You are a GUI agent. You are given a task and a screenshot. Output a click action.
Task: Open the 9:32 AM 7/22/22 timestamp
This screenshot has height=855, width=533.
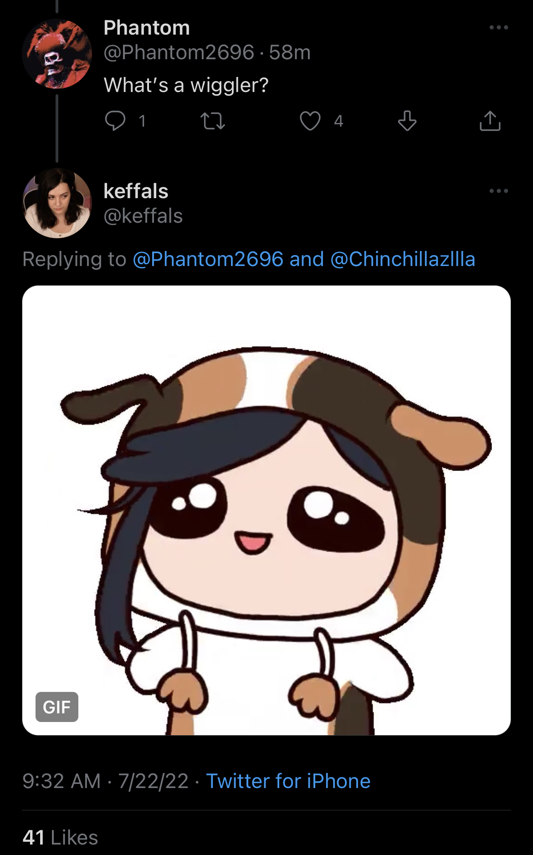click(x=105, y=781)
